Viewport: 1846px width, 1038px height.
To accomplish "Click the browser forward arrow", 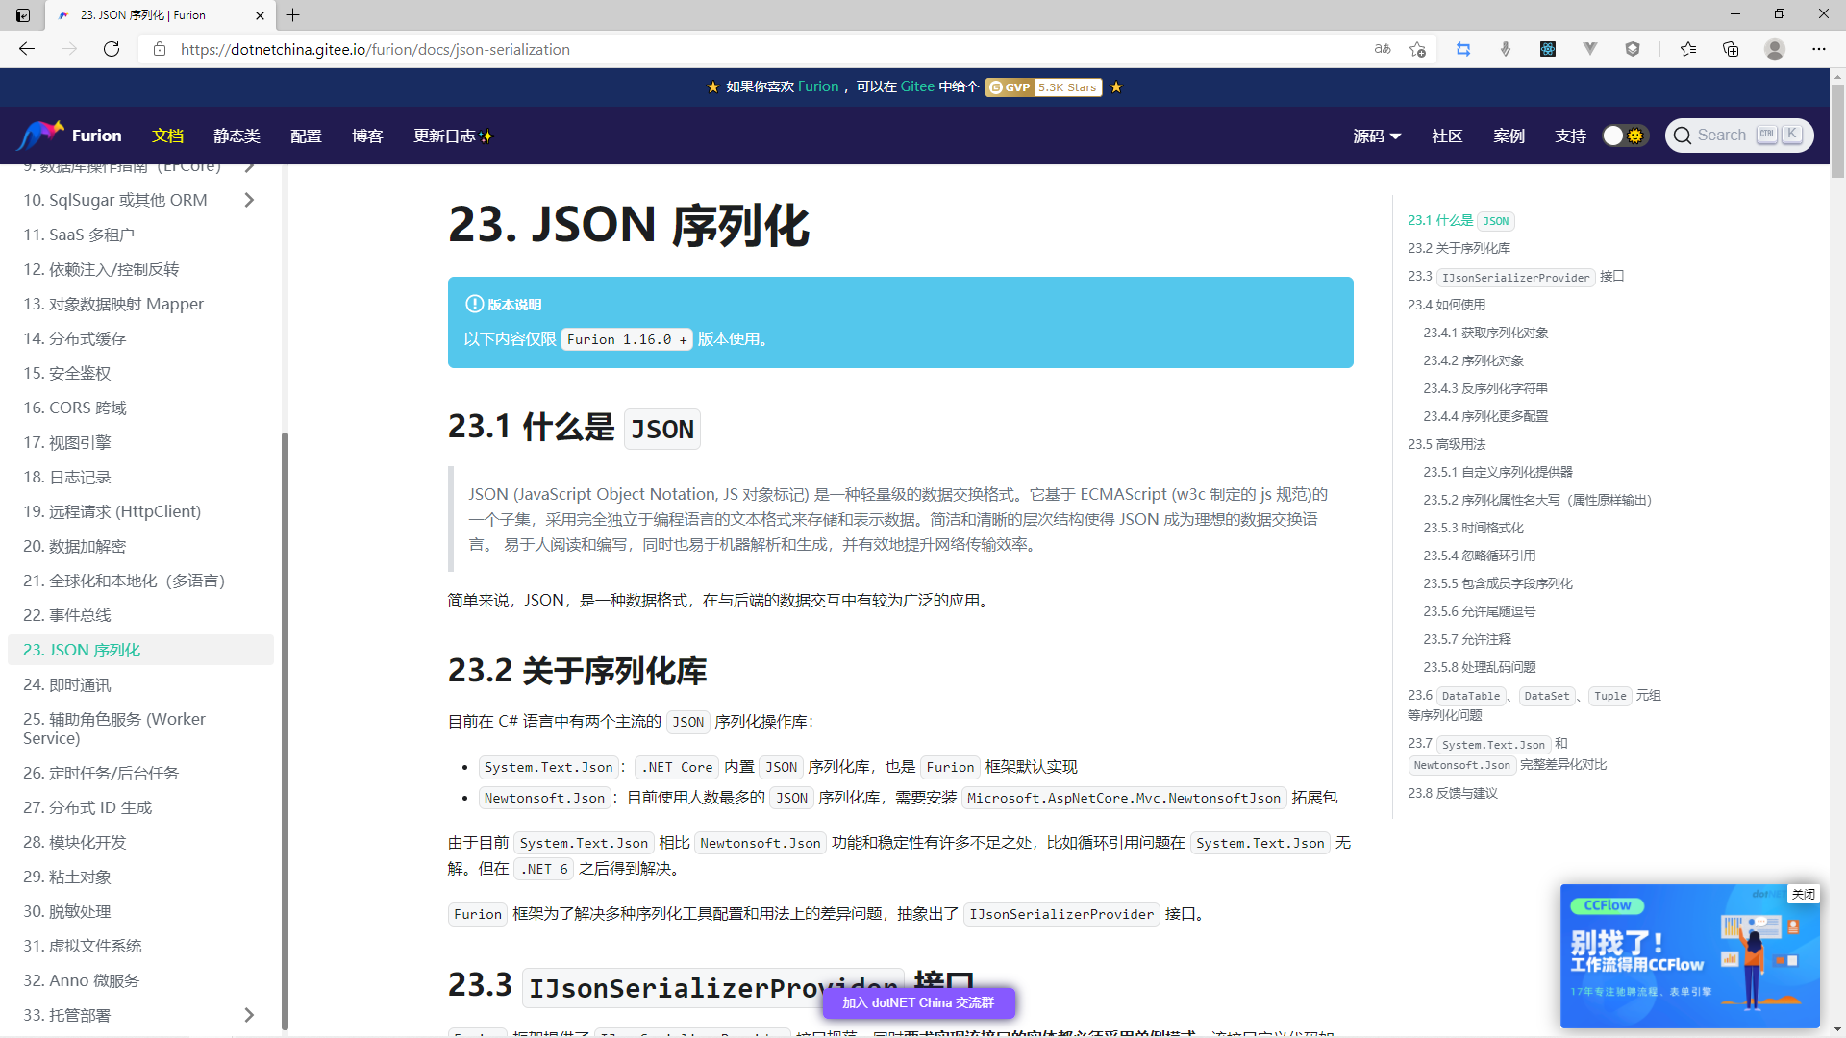I will pos(69,49).
